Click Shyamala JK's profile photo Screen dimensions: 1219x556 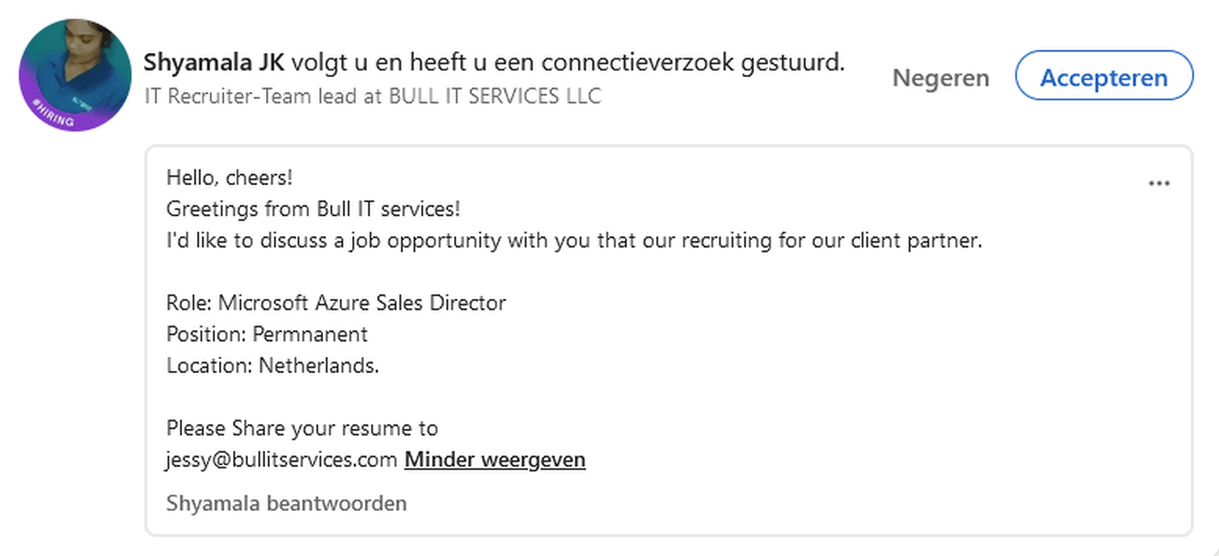[x=75, y=75]
